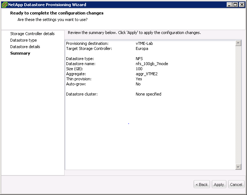Click the 'Datastore cluster:' label
The image size is (247, 195).
point(82,94)
